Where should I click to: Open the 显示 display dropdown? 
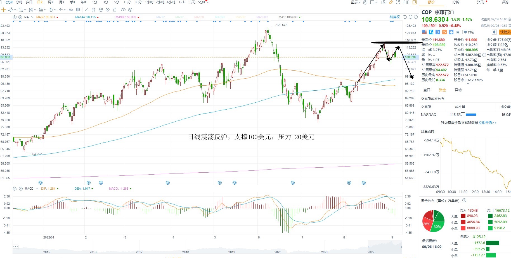356,2
